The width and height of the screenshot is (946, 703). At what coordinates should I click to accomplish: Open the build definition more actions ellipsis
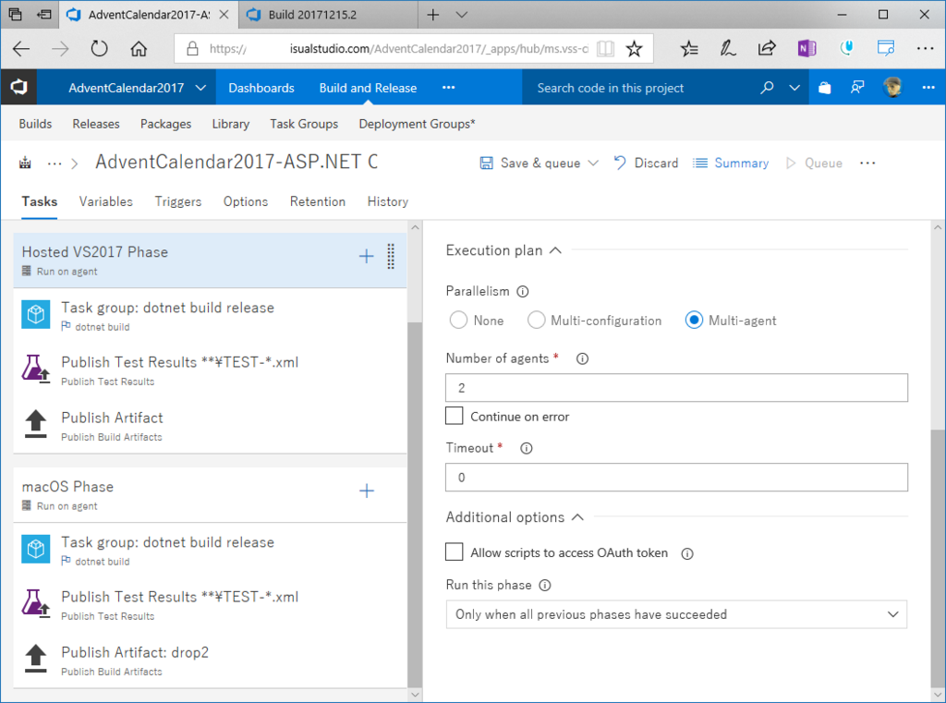coord(867,163)
